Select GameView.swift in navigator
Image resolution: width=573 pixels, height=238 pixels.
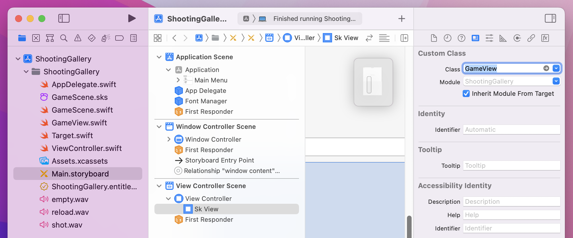coord(73,123)
